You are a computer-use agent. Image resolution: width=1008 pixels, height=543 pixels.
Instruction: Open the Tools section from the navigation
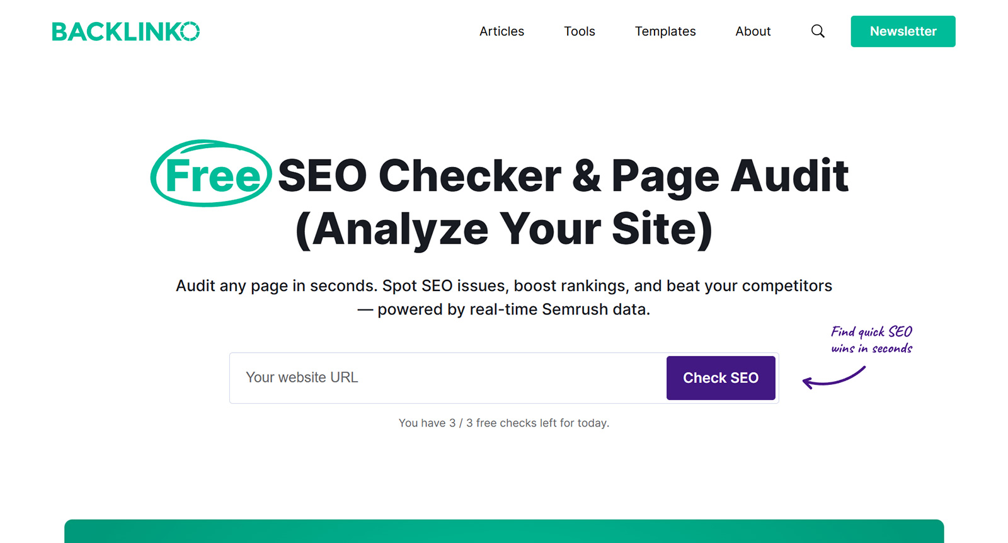[x=579, y=31]
